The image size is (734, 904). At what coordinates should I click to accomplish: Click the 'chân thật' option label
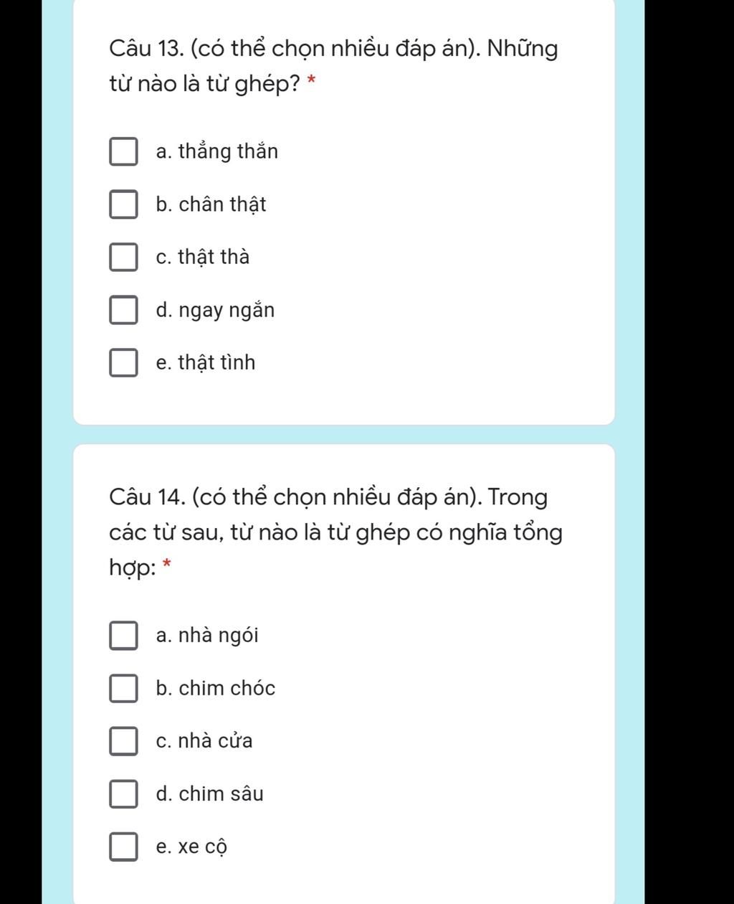(x=222, y=205)
